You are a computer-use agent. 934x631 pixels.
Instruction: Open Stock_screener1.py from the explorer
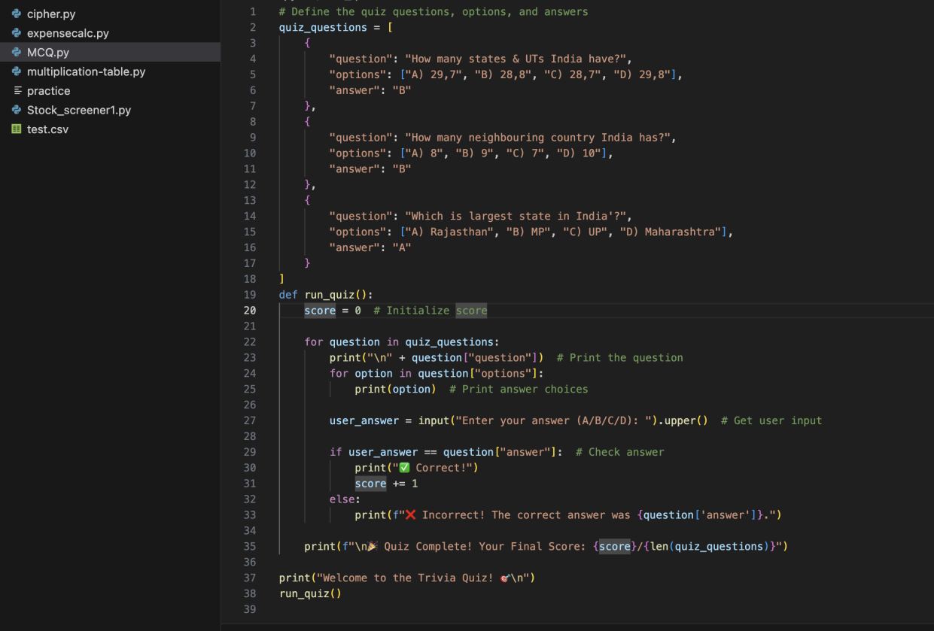tap(79, 110)
